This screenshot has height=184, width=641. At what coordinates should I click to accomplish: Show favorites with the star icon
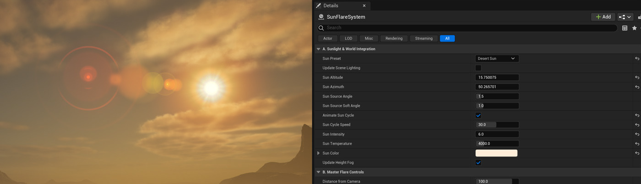634,28
